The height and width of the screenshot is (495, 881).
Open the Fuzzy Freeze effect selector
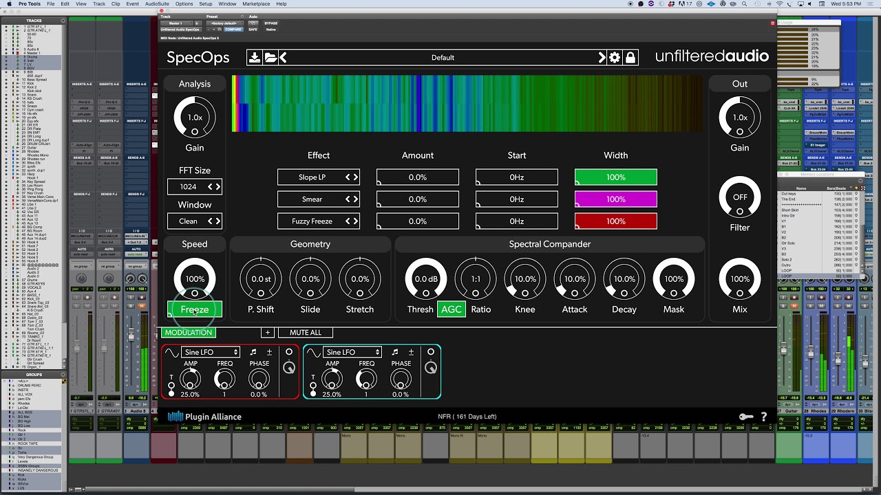coord(319,221)
